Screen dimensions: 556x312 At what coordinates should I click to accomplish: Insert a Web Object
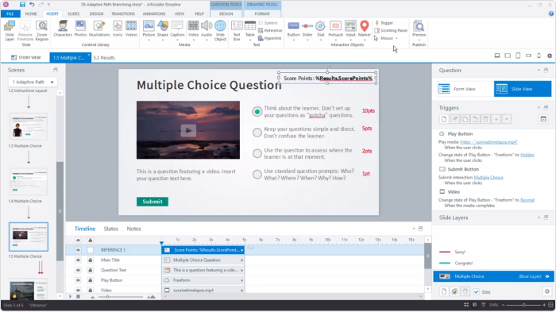coord(220,30)
